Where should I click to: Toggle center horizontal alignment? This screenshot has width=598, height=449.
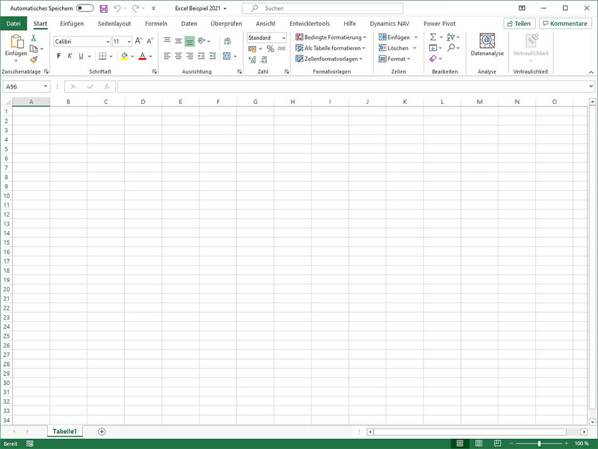tap(178, 56)
